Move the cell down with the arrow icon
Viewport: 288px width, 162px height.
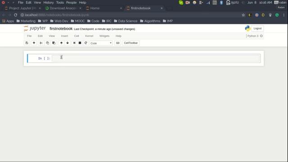click(x=67, y=43)
